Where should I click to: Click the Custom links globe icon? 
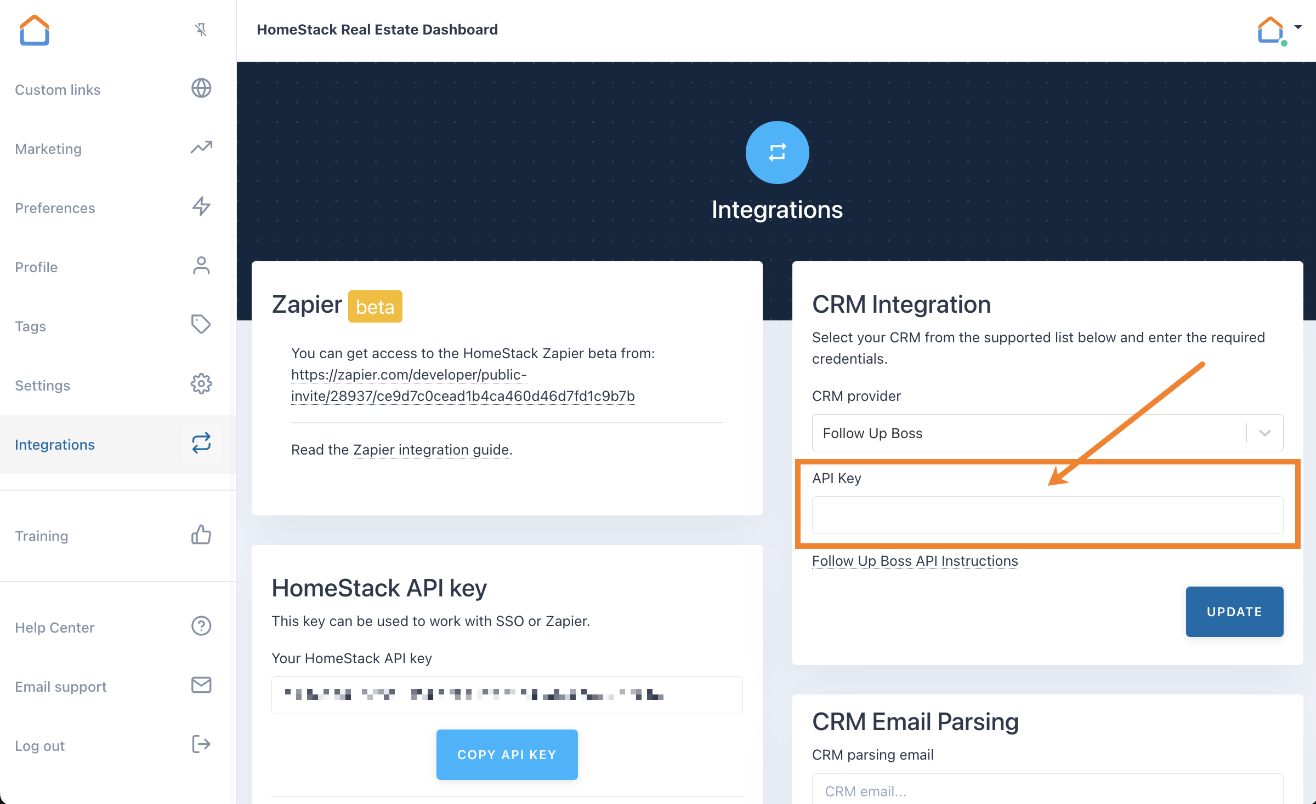(201, 88)
